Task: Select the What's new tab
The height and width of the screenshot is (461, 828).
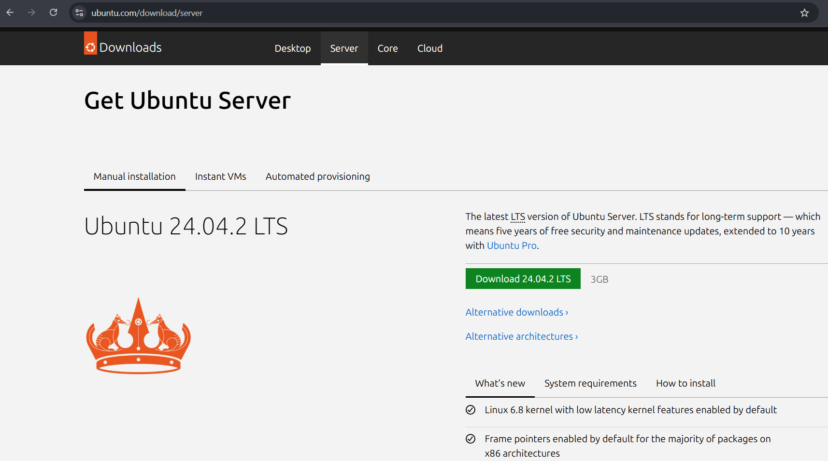Action: [500, 383]
